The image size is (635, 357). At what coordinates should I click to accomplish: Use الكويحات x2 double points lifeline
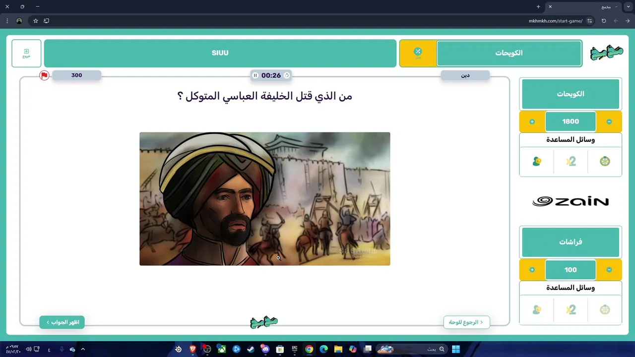coord(571,161)
